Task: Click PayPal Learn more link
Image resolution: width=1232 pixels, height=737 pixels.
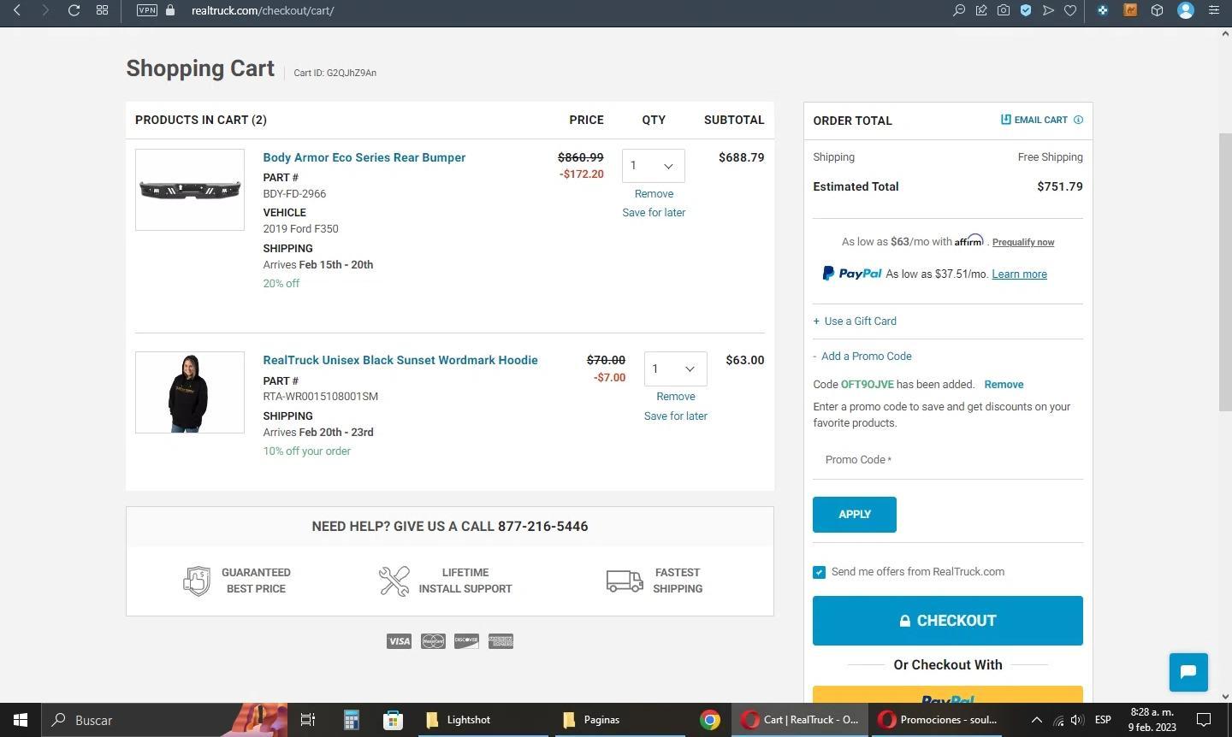Action: coord(1019,274)
